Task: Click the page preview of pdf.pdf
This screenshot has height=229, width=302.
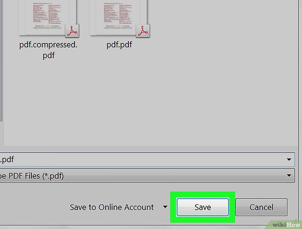Action: click(x=118, y=16)
